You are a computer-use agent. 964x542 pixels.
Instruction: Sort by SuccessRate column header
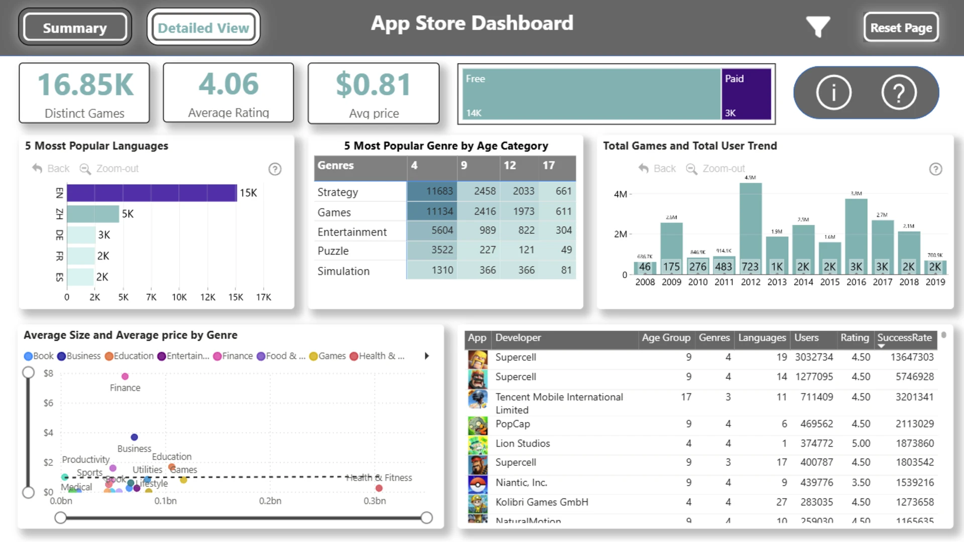(x=904, y=338)
